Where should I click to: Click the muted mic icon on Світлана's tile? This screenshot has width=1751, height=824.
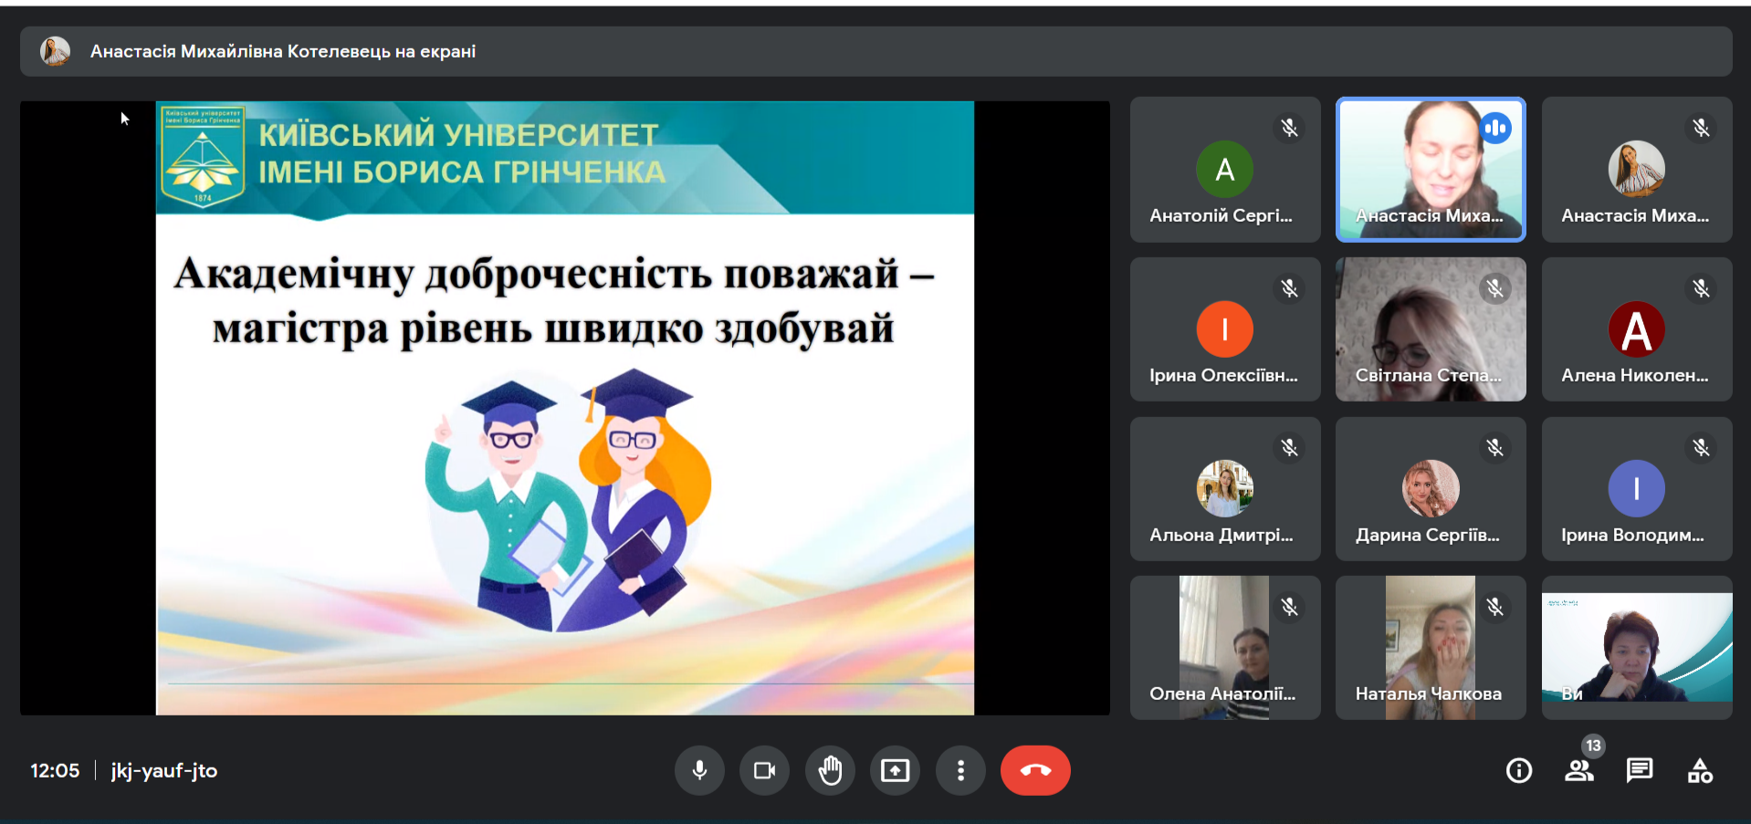[x=1495, y=287]
